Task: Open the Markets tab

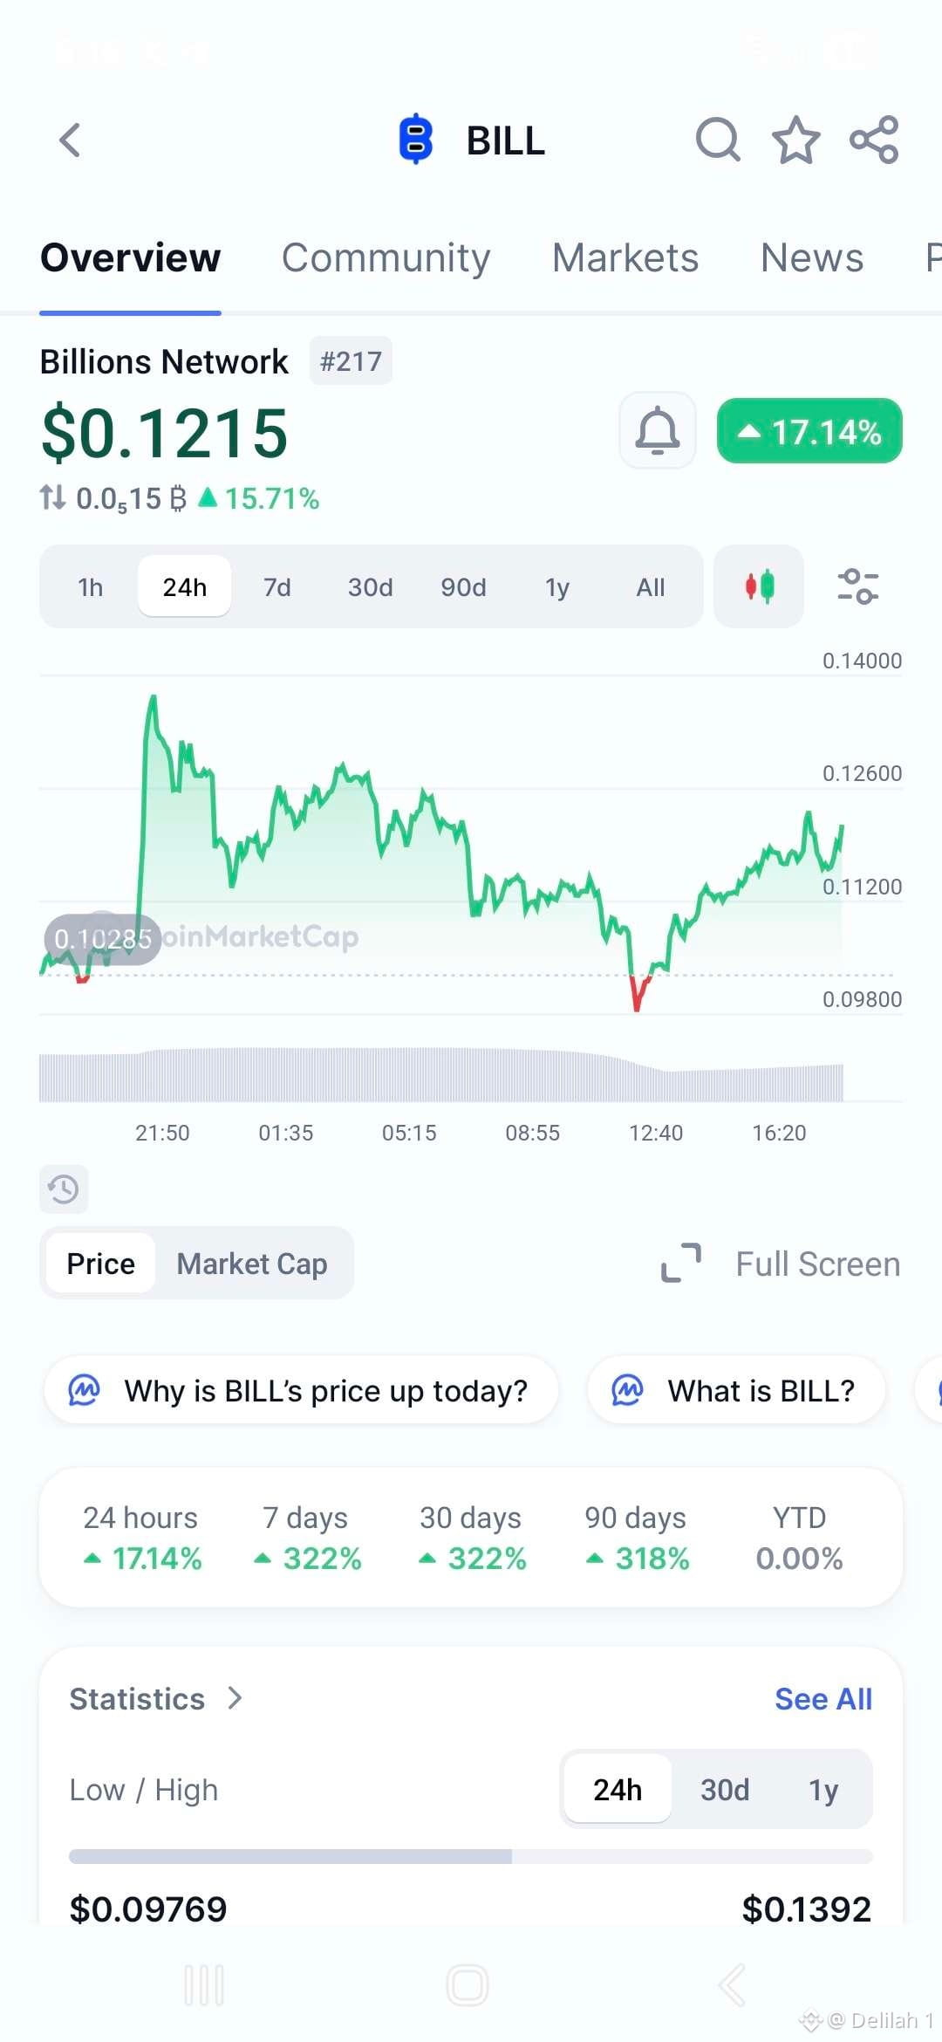Action: pos(625,258)
